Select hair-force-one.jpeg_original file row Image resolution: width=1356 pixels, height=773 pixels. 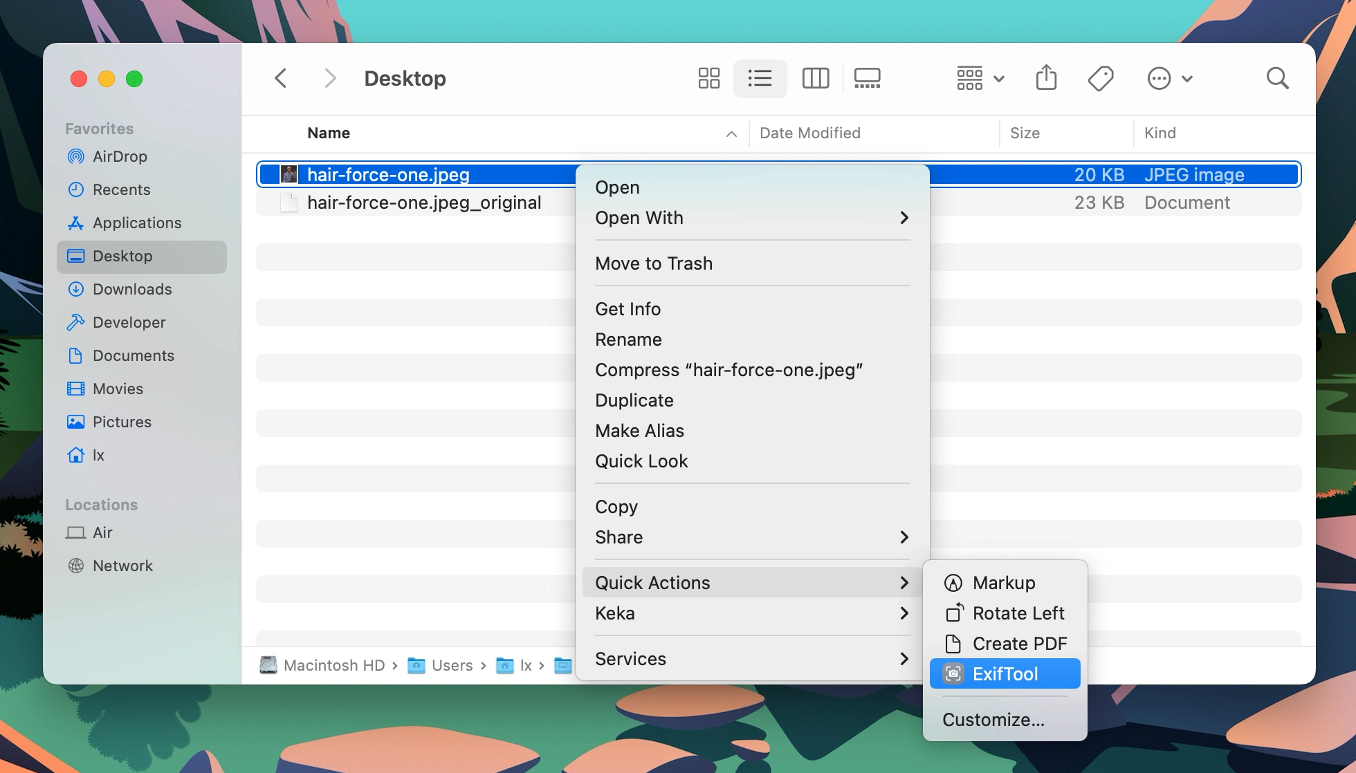pyautogui.click(x=423, y=203)
